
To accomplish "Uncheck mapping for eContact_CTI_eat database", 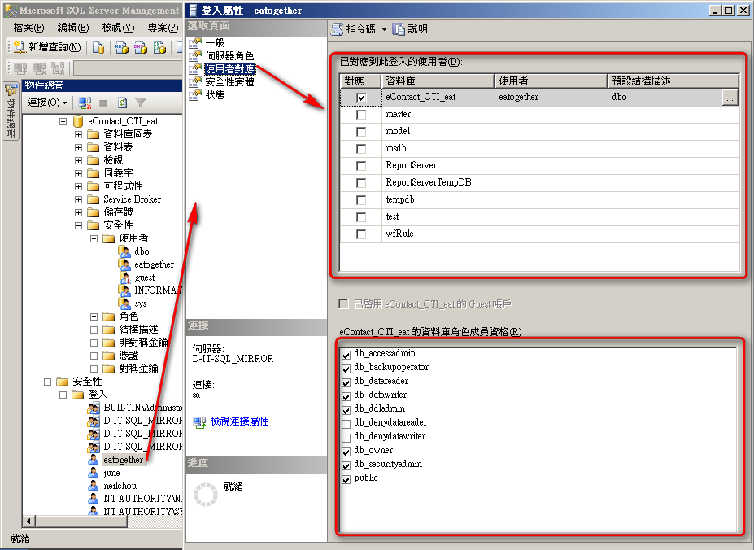I will coord(361,98).
